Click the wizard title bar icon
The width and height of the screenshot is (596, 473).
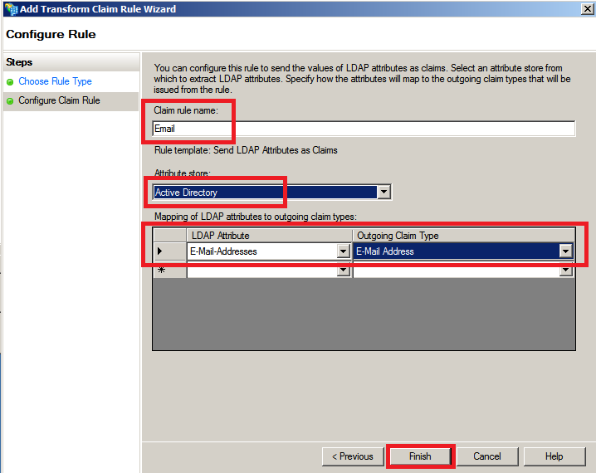12,8
